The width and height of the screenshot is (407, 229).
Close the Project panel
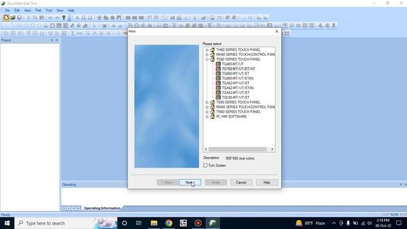click(57, 40)
